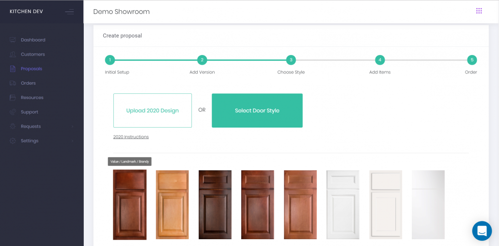Select the off-white shaker door thumbnail
This screenshot has width=499, height=246.
coord(385,205)
